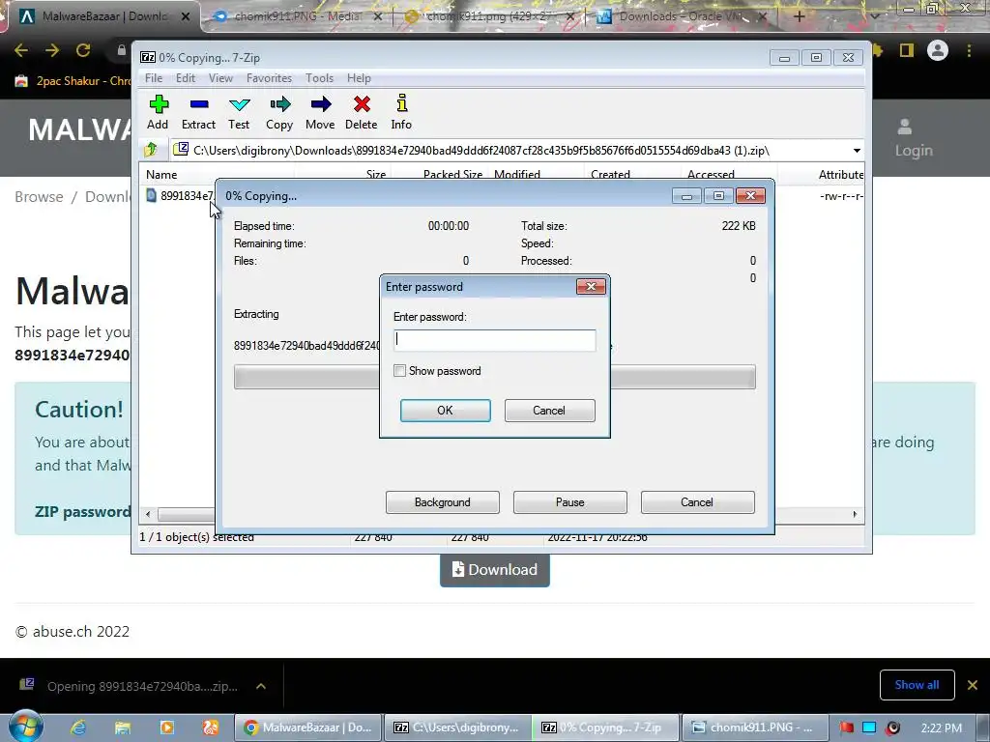Screen dimensions: 990x742
Task: Click the 7-Zip horizontal scrollbar right arrow
Action: (855, 514)
